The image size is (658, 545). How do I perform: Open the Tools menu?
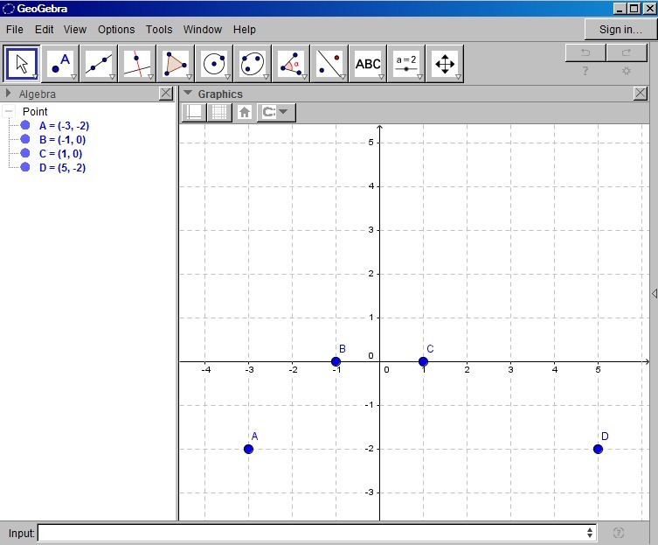click(159, 30)
